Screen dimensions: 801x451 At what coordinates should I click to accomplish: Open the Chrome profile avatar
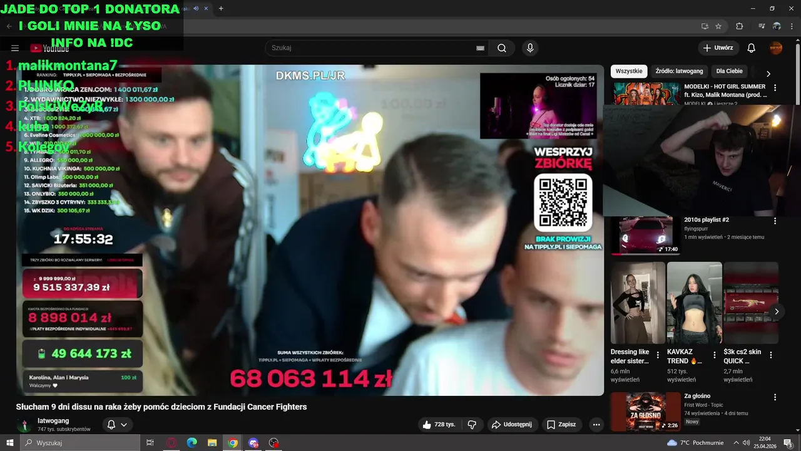(777, 26)
